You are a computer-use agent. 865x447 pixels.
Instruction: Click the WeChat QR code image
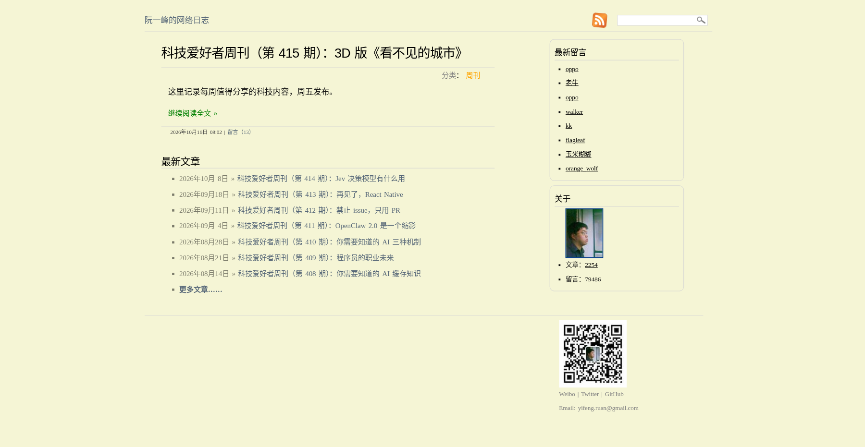coord(593,354)
